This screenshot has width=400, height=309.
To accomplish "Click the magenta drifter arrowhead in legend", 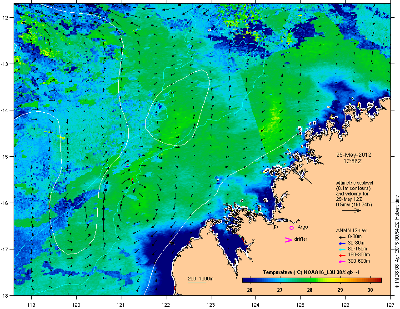I will click(289, 239).
